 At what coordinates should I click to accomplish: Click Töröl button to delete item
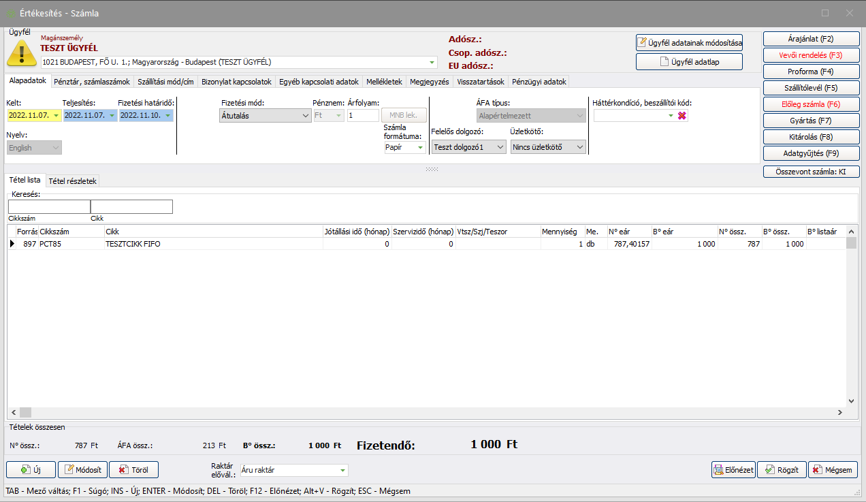pyautogui.click(x=134, y=469)
